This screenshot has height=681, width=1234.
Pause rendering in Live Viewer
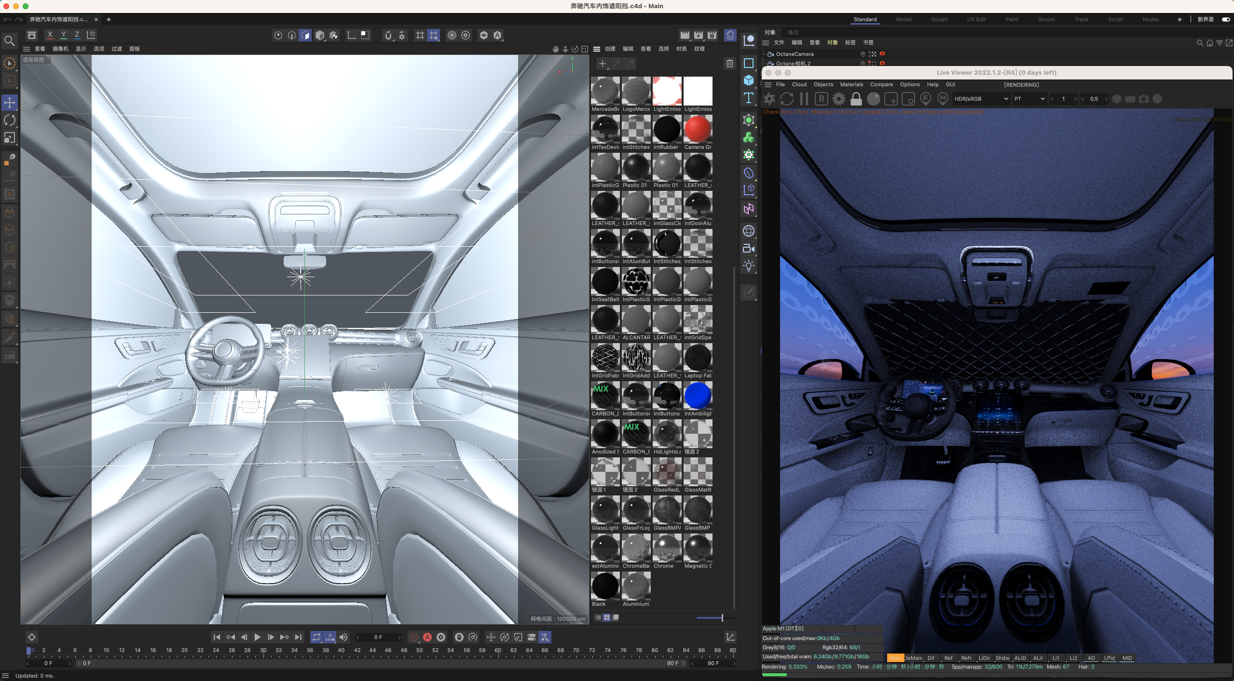(804, 99)
